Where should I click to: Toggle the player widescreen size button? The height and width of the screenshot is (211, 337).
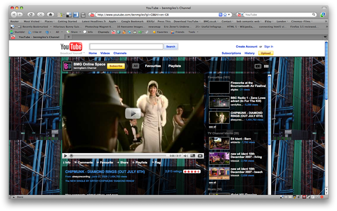pos(193,156)
